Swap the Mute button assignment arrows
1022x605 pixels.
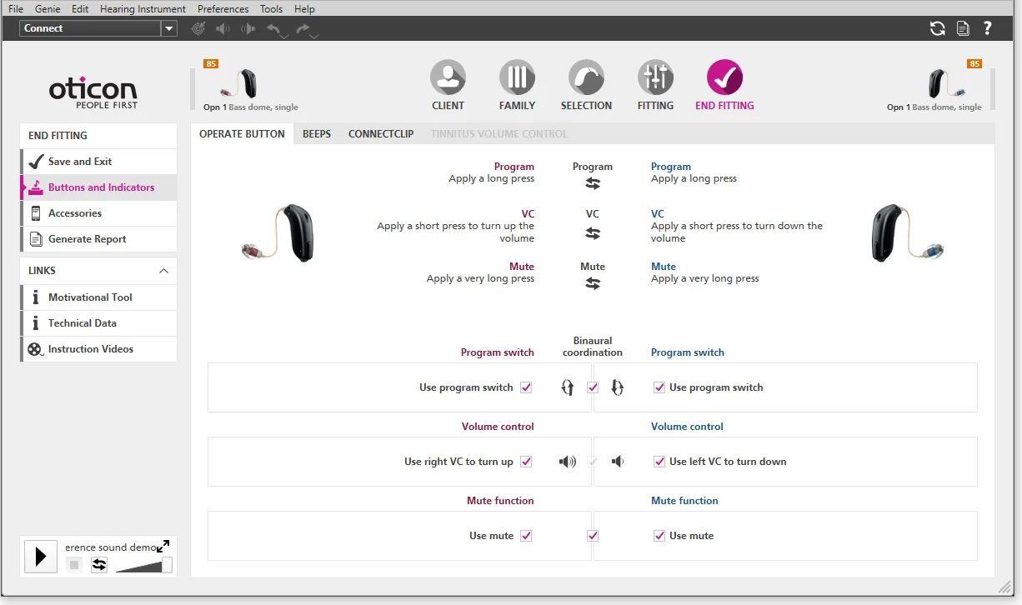pyautogui.click(x=593, y=283)
